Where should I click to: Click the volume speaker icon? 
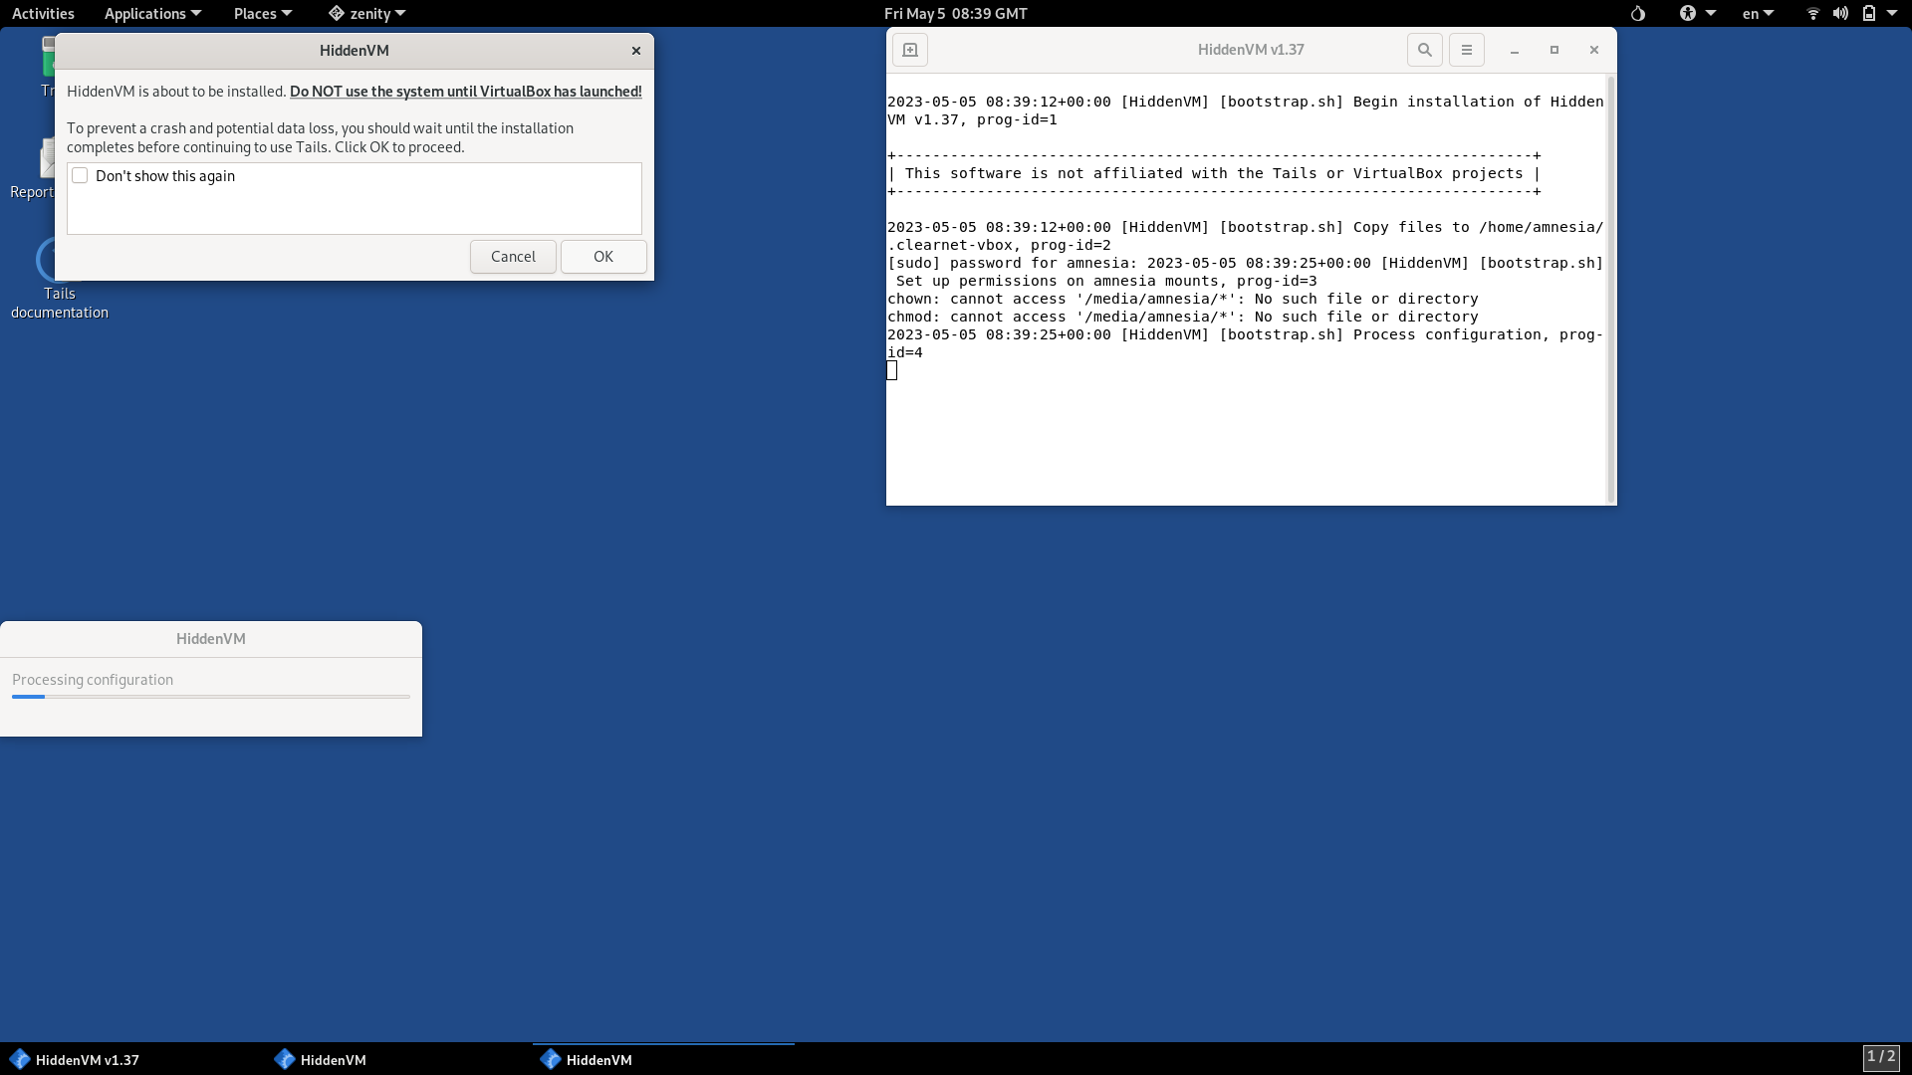pos(1840,14)
